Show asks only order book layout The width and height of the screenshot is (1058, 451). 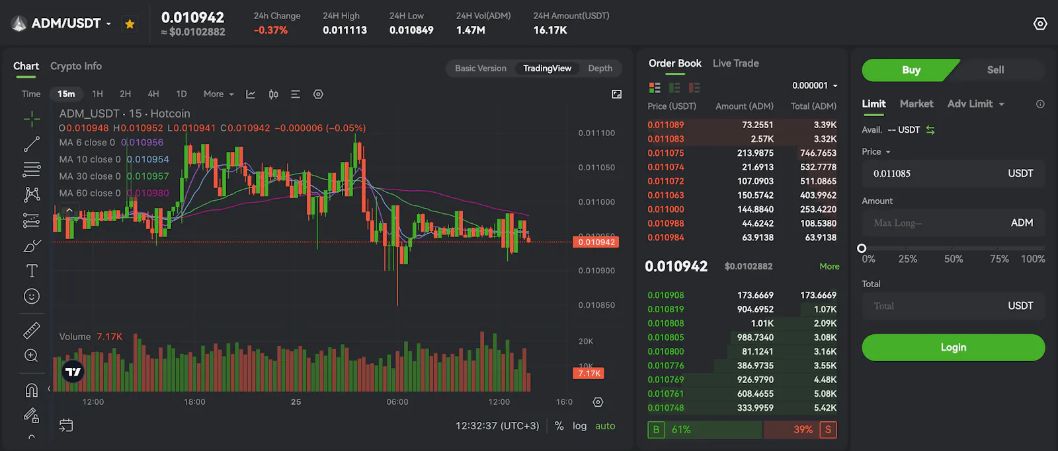(x=694, y=88)
